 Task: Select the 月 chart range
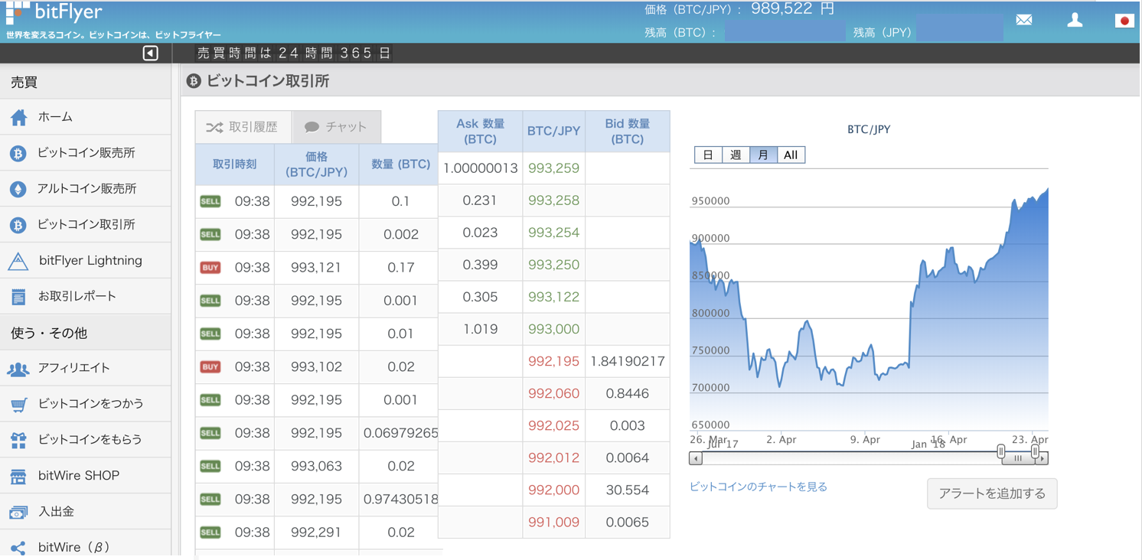point(763,155)
